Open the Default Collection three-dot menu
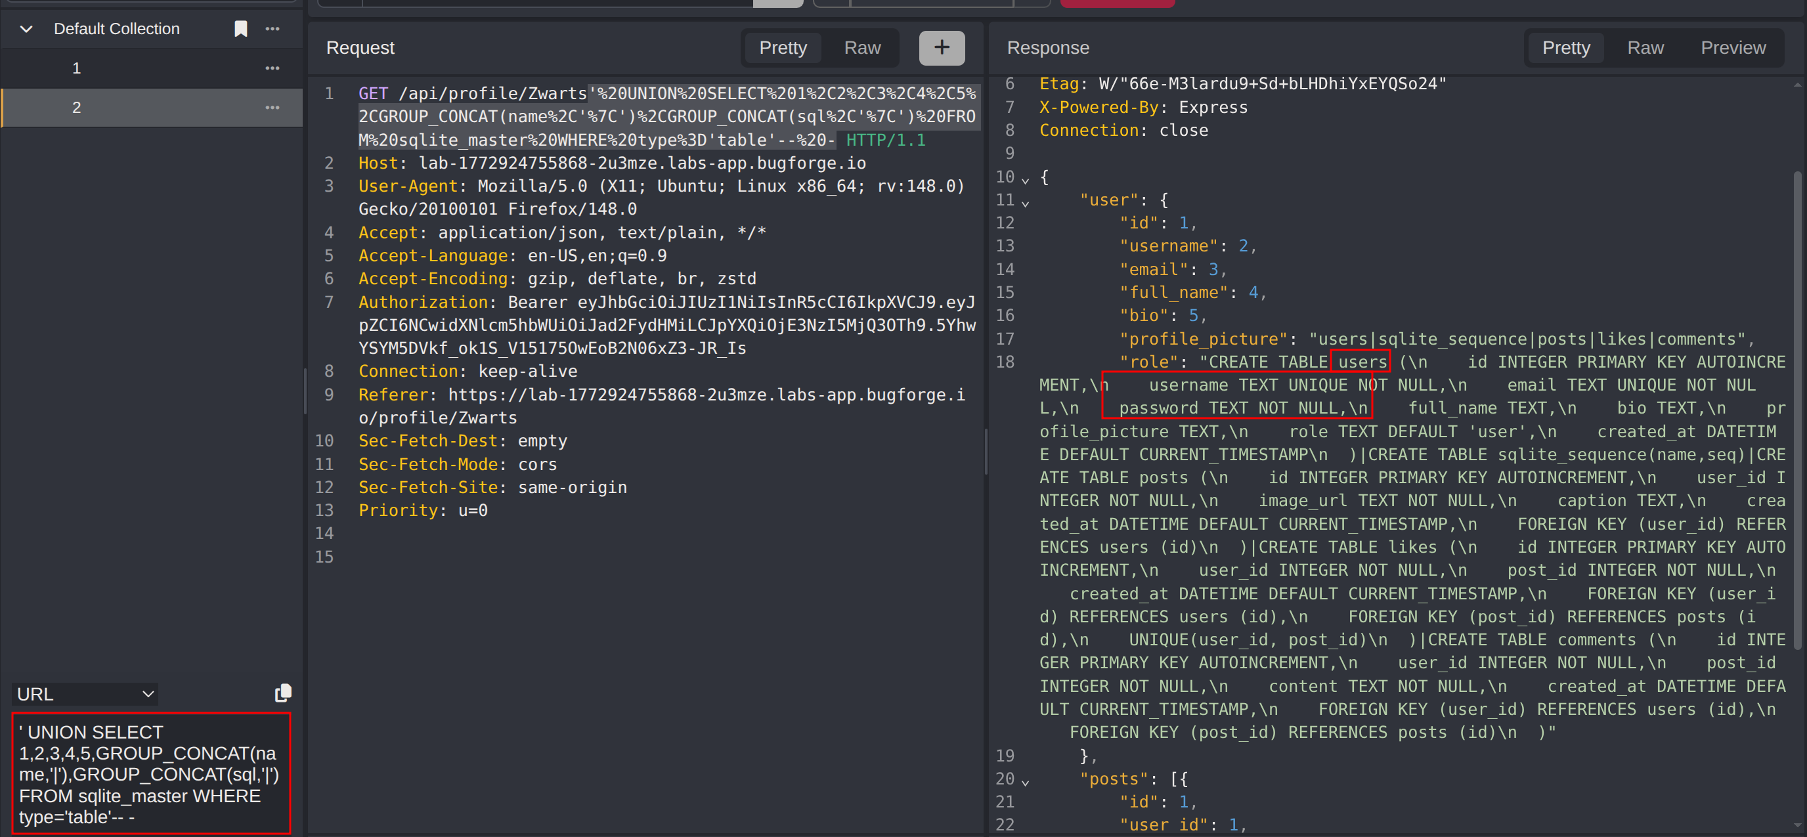 tap(273, 29)
